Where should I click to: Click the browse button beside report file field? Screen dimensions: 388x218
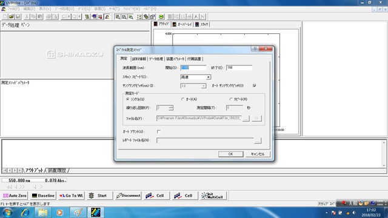[258, 140]
